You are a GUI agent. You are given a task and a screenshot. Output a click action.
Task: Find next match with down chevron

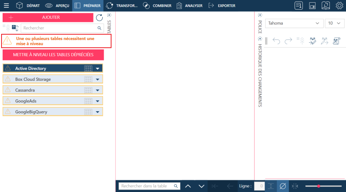coord(201,186)
